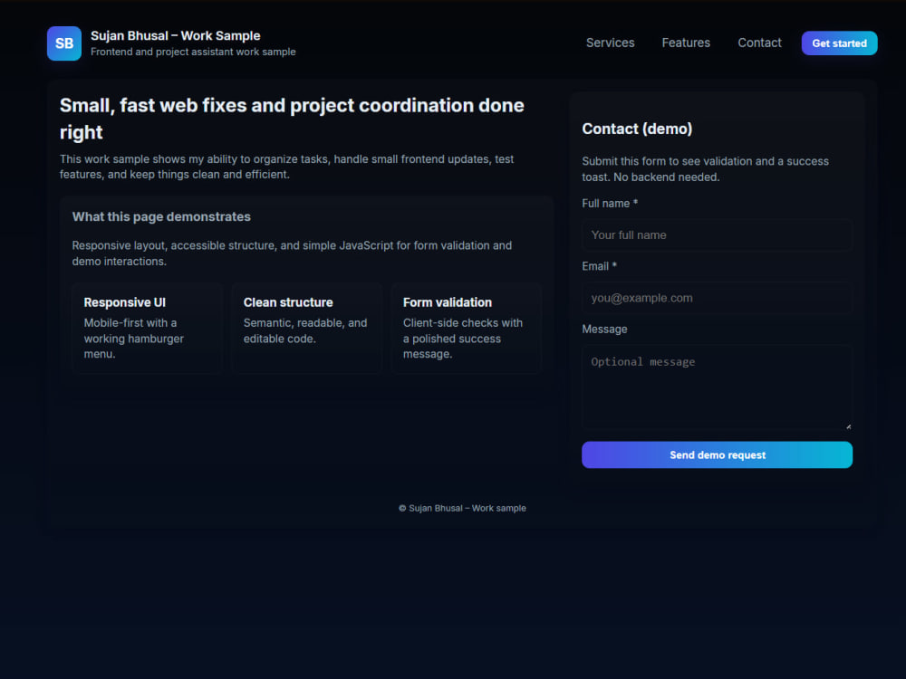
Task: Go to the Features nav link
Action: (686, 43)
